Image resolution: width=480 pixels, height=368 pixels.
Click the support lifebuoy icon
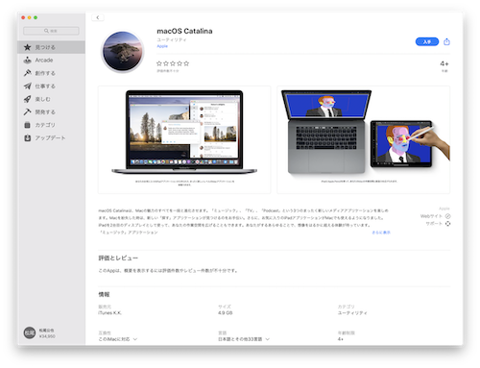[x=448, y=224]
